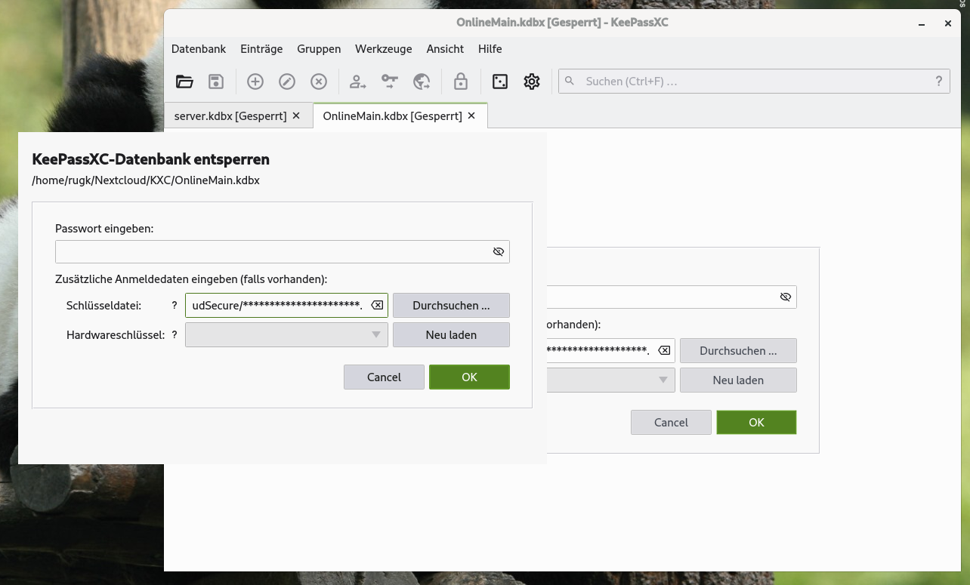Save the current database
Screen dimensions: 970x585
pyautogui.click(x=216, y=81)
